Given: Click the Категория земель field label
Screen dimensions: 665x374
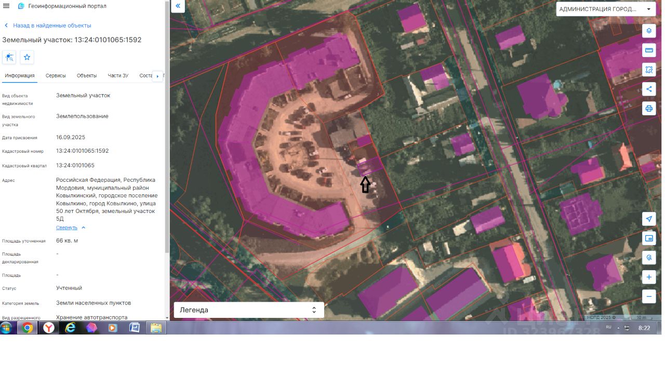Looking at the screenshot, I should (21, 303).
